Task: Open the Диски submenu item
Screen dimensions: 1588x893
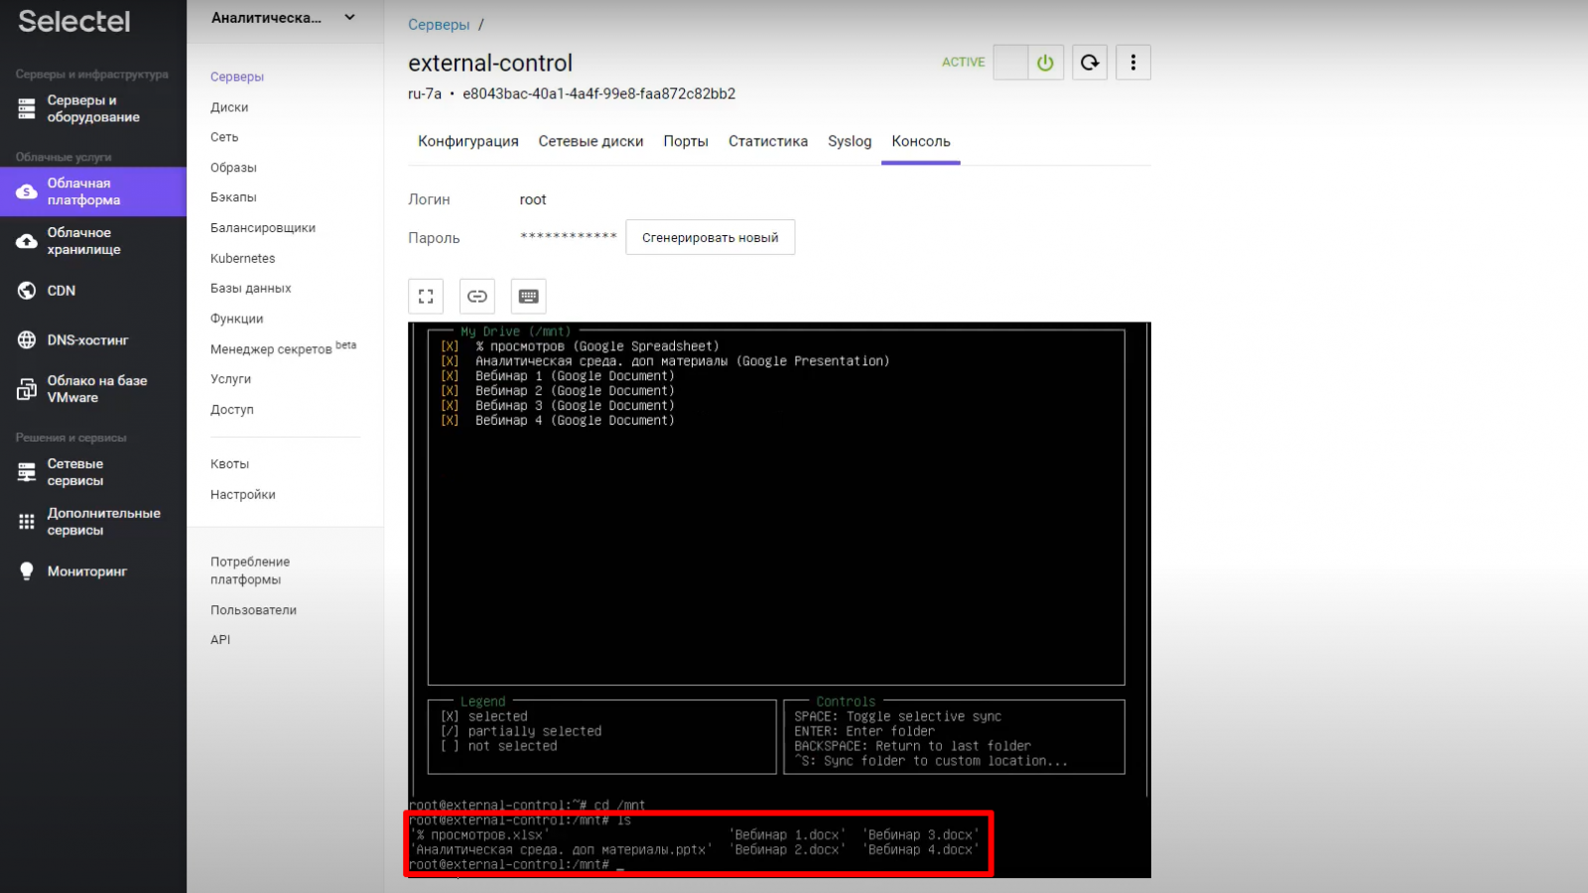Action: pos(229,107)
